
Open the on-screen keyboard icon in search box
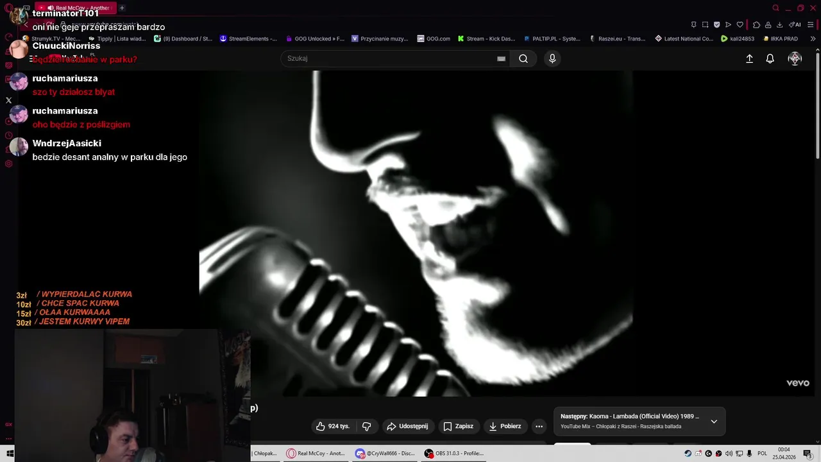(x=501, y=58)
